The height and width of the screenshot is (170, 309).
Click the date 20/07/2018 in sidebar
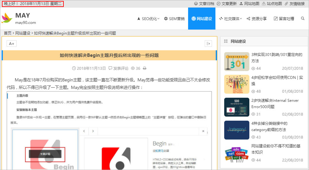(x=292, y=69)
